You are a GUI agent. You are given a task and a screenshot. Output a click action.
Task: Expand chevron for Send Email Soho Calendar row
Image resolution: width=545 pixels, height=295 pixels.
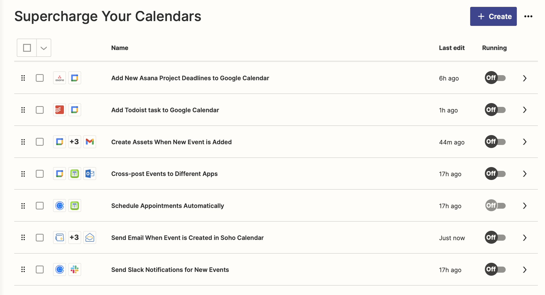pyautogui.click(x=525, y=238)
